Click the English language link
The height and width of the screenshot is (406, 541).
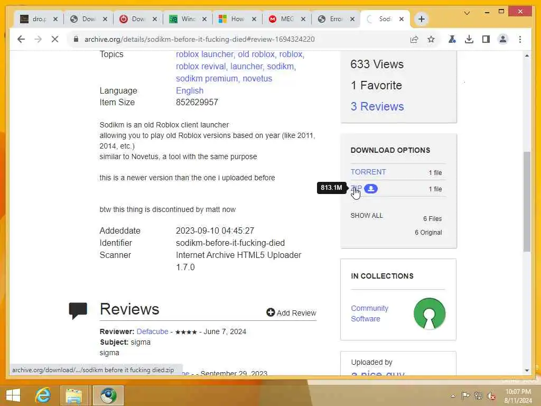click(190, 90)
